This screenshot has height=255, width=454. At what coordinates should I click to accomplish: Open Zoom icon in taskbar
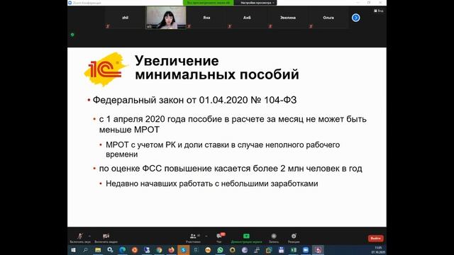pos(306,250)
